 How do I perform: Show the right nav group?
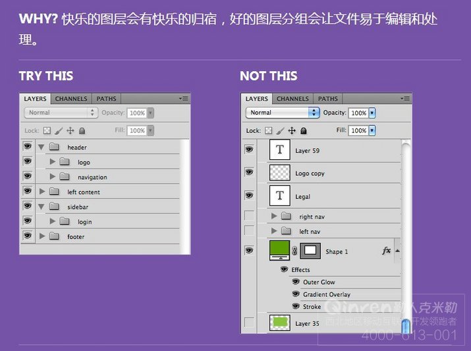249,215
